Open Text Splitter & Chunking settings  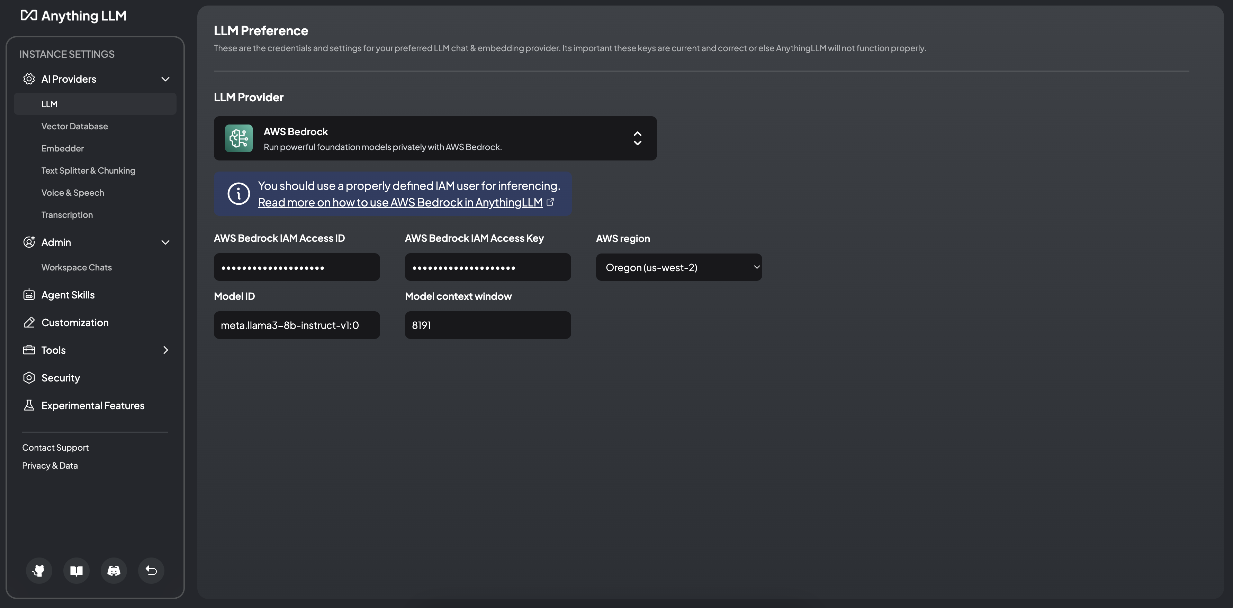(x=89, y=171)
